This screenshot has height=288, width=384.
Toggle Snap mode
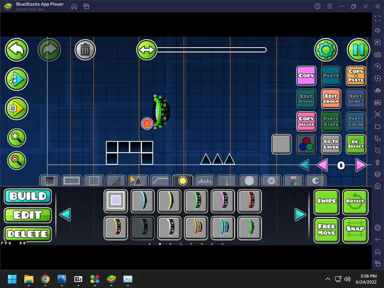[x=355, y=230]
